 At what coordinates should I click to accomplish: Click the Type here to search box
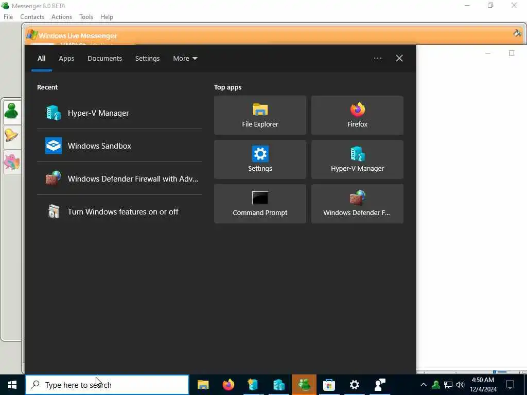(x=107, y=385)
